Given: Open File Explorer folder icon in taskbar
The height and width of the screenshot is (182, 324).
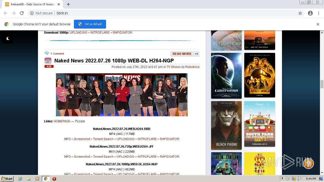Looking at the screenshot, I should (x=29, y=179).
